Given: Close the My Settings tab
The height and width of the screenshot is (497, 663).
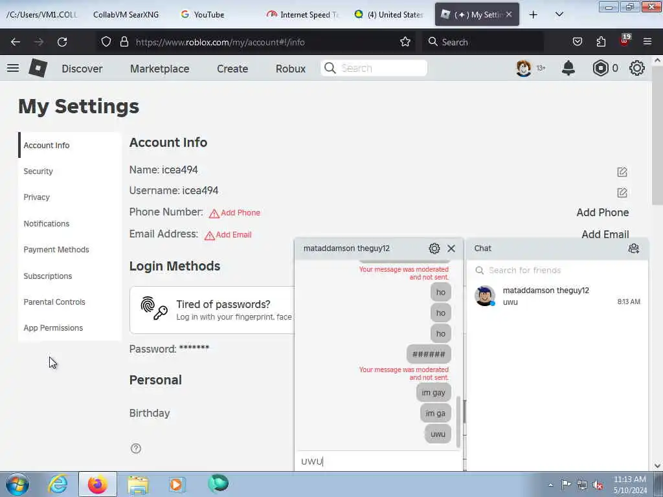Looking at the screenshot, I should [509, 14].
